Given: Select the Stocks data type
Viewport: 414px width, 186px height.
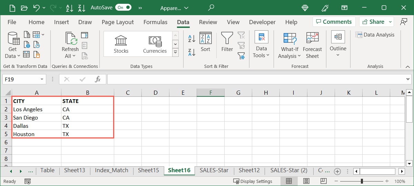Looking at the screenshot, I should pos(121,44).
